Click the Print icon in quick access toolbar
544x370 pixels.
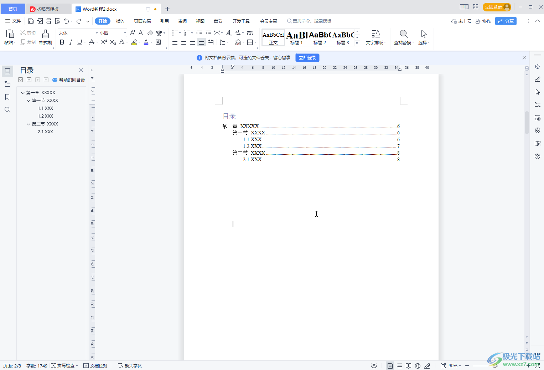pos(49,21)
